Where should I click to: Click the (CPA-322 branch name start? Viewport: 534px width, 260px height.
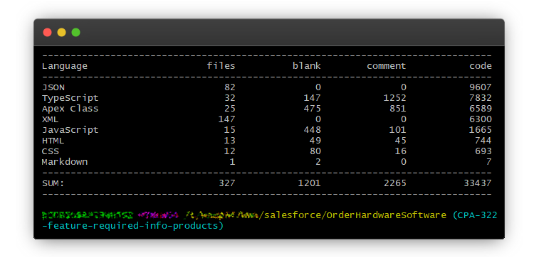[475, 215]
